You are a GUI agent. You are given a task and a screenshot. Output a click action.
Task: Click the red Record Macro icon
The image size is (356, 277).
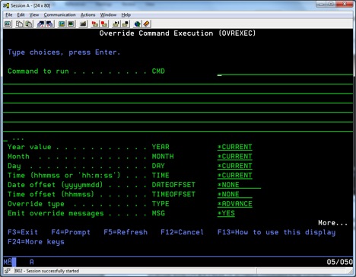click(95, 24)
